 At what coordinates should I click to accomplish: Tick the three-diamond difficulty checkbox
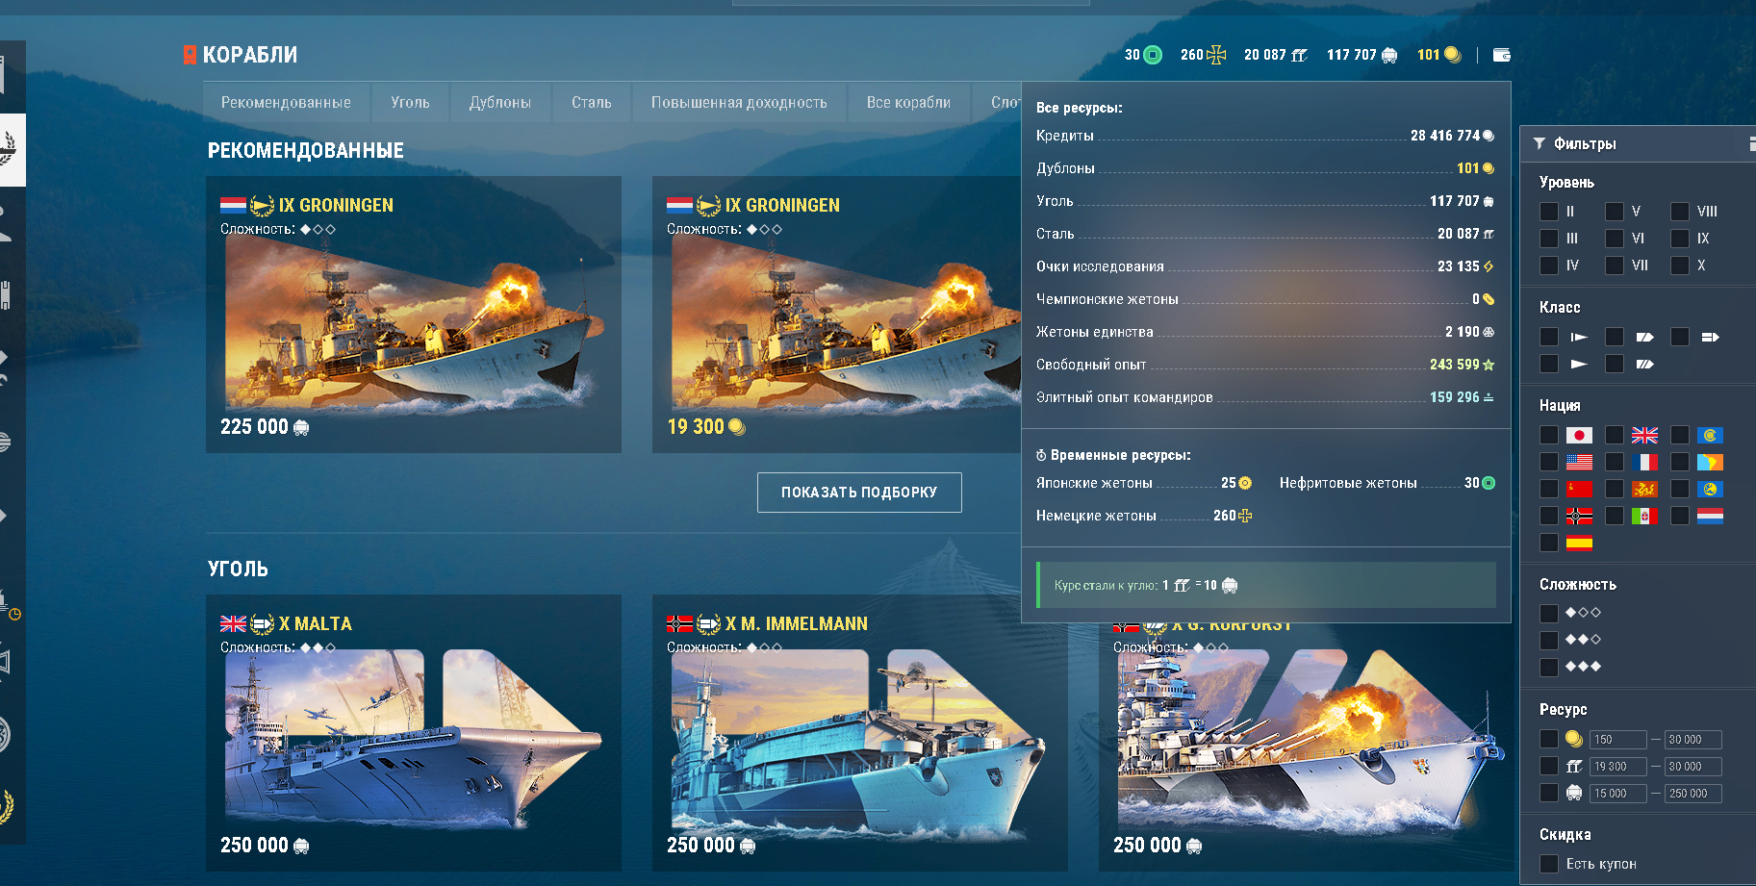click(1549, 668)
